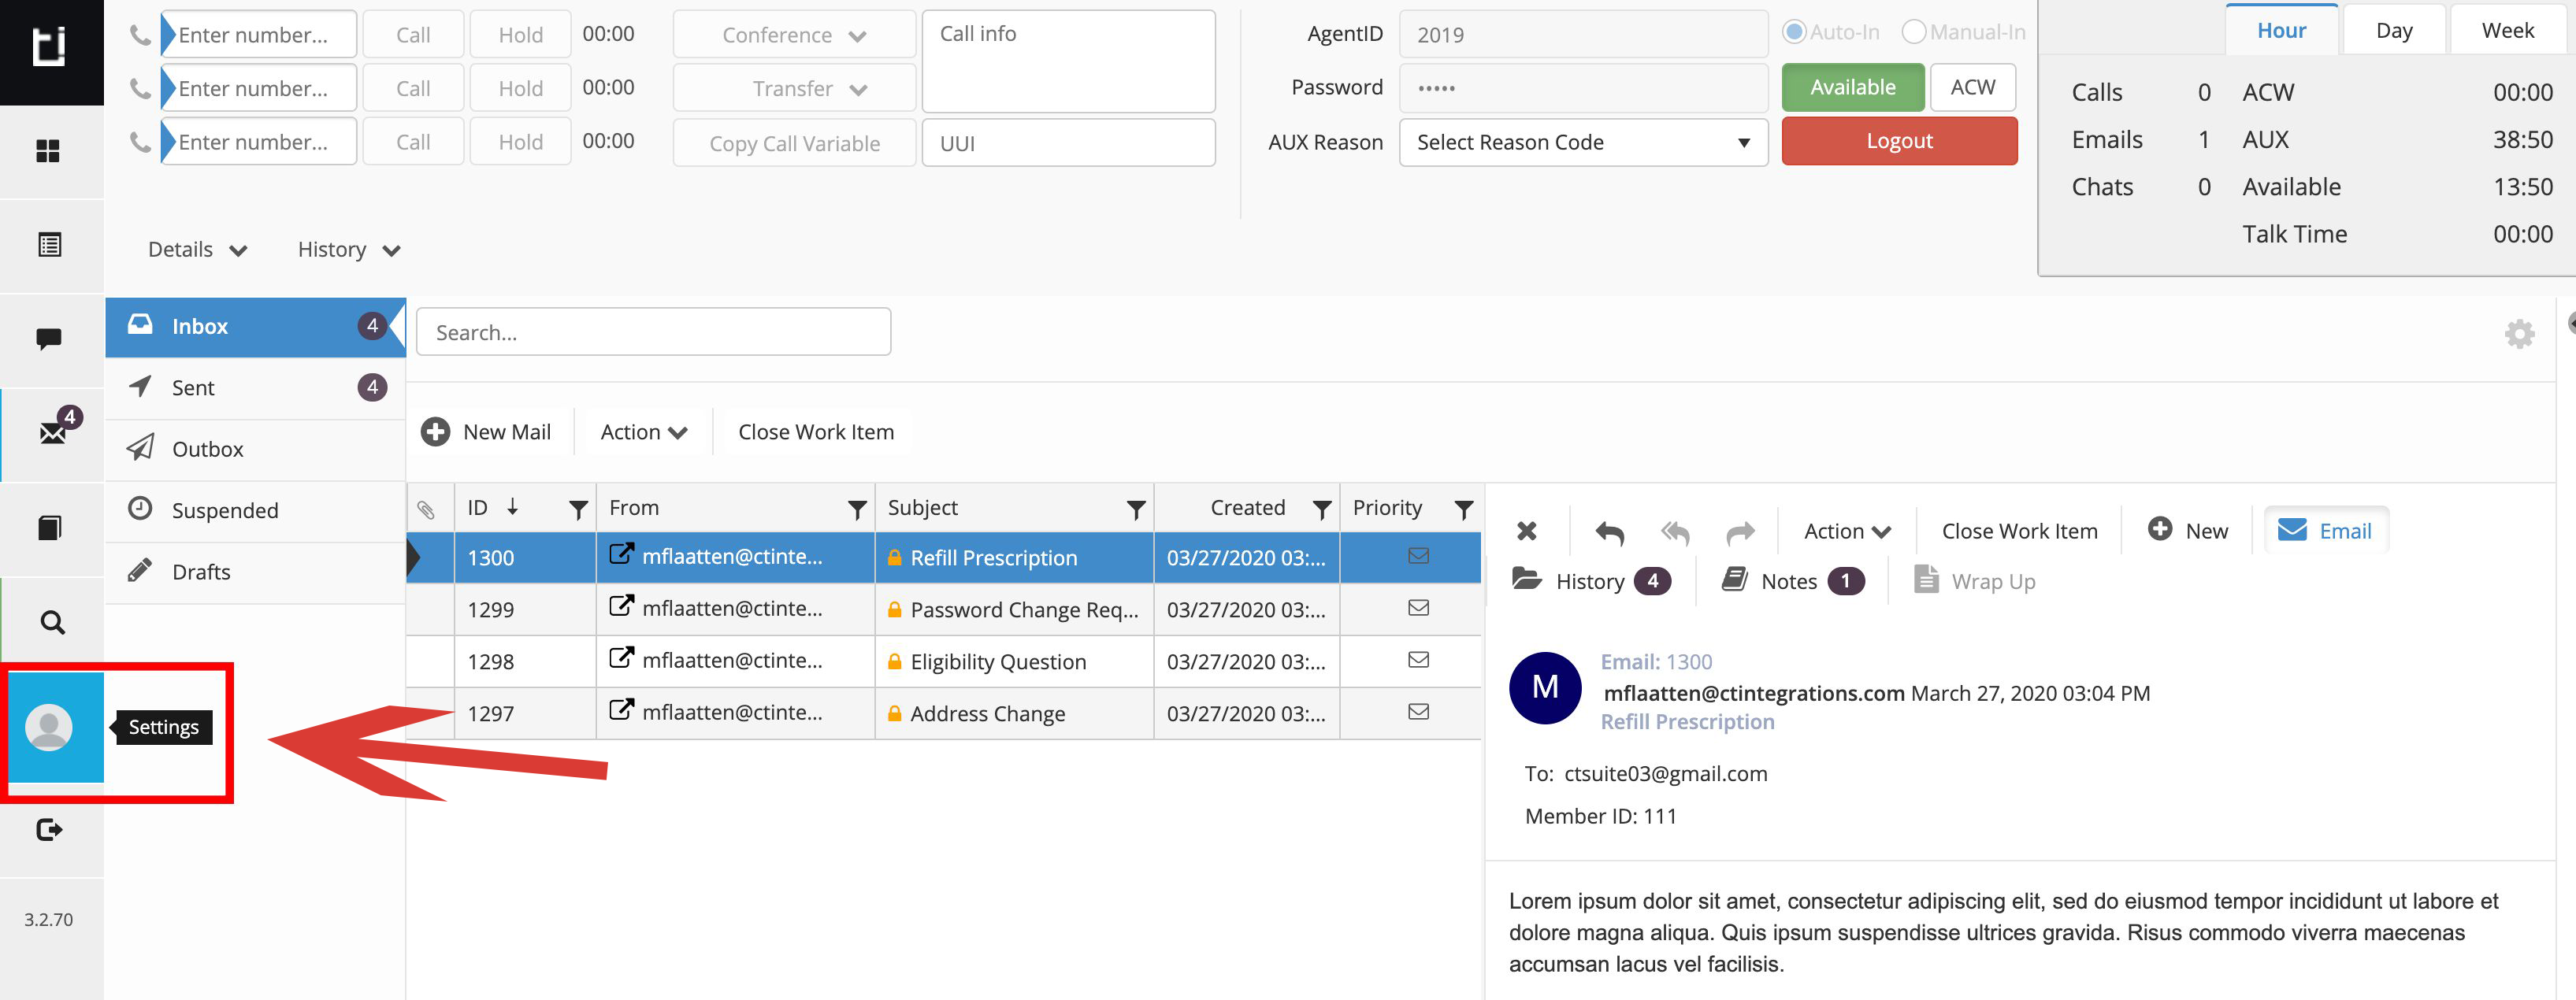
Task: Open the Notes tab with badge 1
Action: tap(1793, 581)
